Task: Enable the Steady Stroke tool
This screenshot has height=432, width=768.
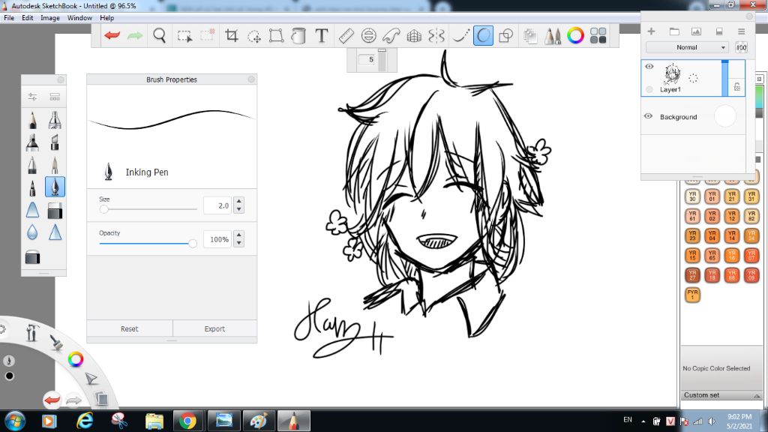Action: [x=460, y=36]
